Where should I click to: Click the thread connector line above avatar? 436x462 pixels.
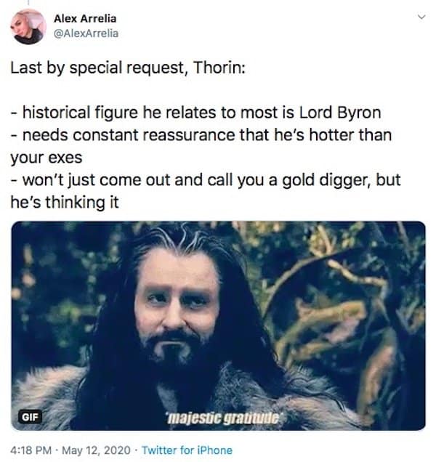click(28, 2)
